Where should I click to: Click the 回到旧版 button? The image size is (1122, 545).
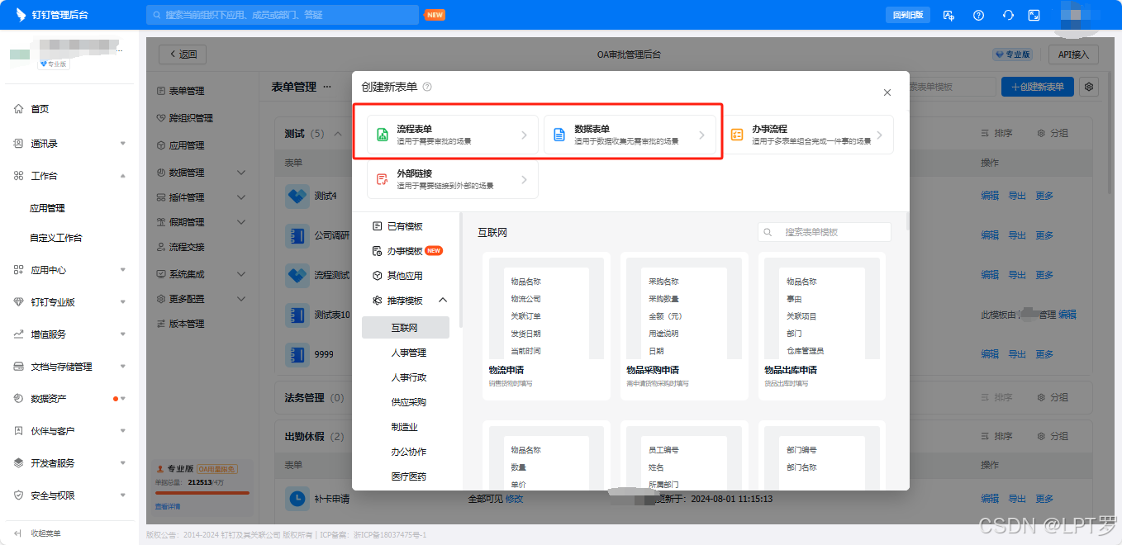[908, 15]
